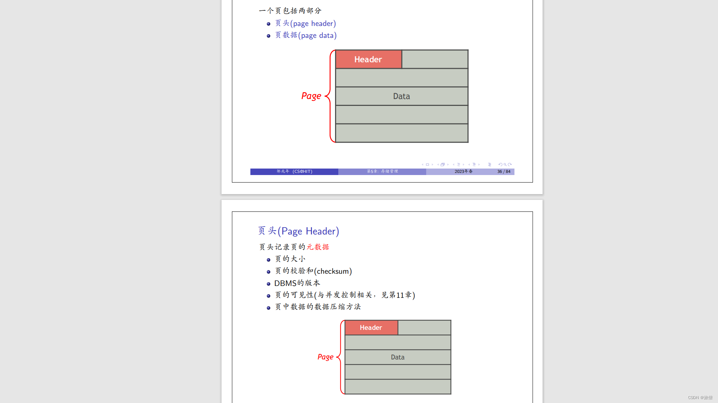The width and height of the screenshot is (718, 403).
Task: Click the heading '页头(Page Header)'
Action: (x=299, y=231)
